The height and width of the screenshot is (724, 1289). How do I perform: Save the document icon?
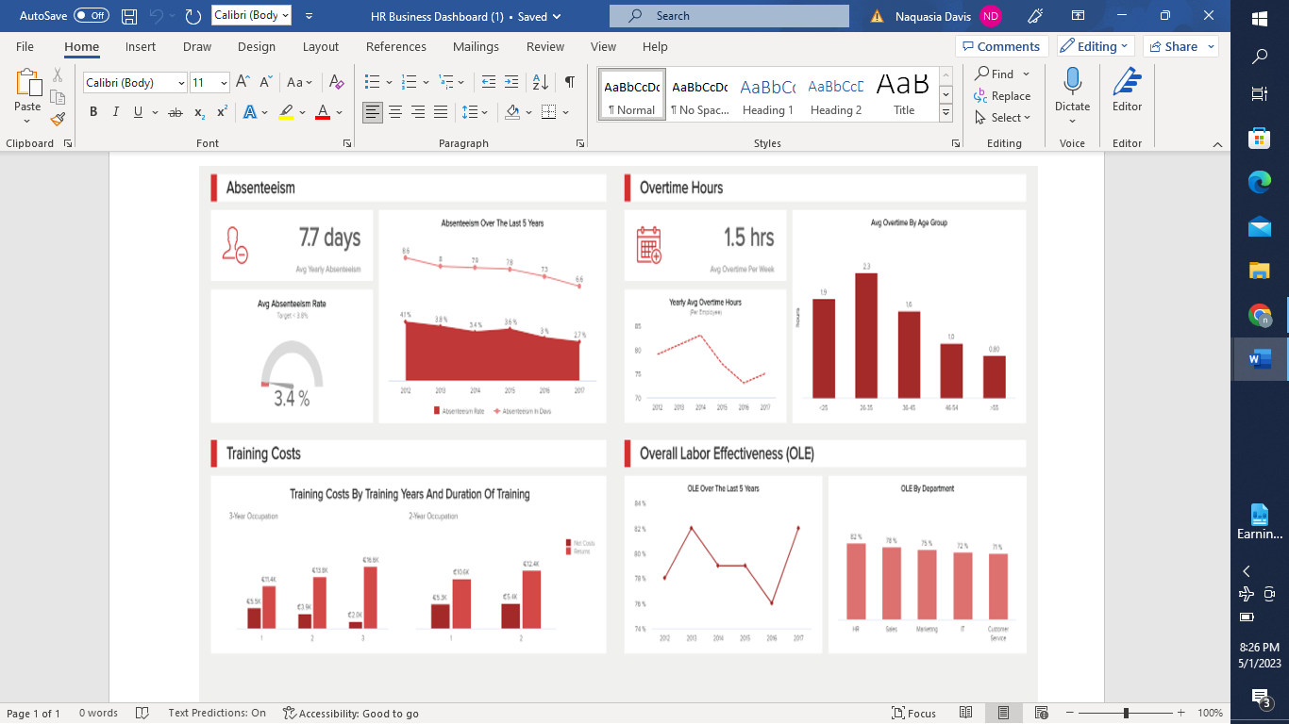pos(129,16)
